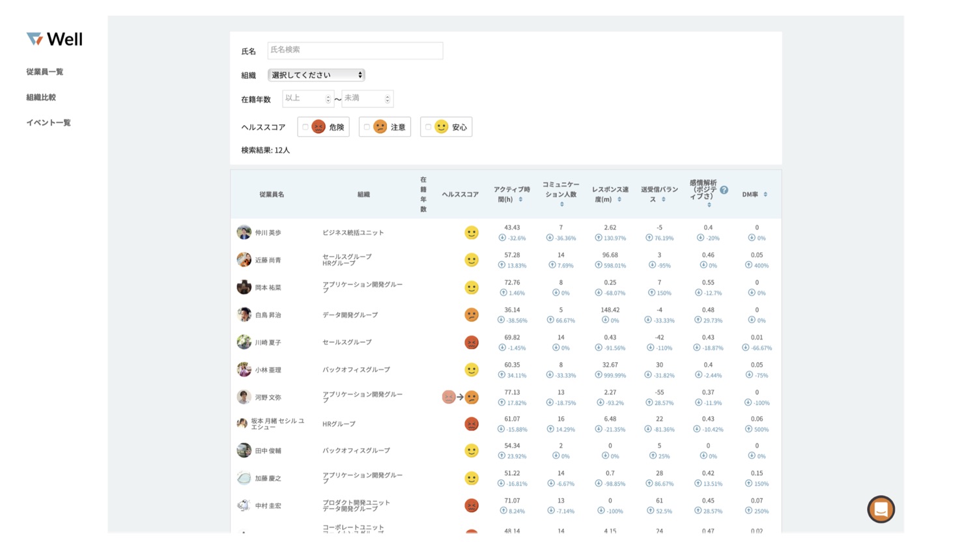Viewport: 977px width, 549px height.
Task: Click into the 氏名検索 search field
Action: pos(355,50)
